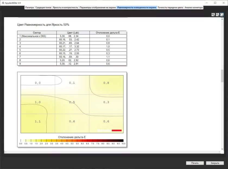Switch to the Градация тонов tab
228x169 pixels.
coord(43,8)
